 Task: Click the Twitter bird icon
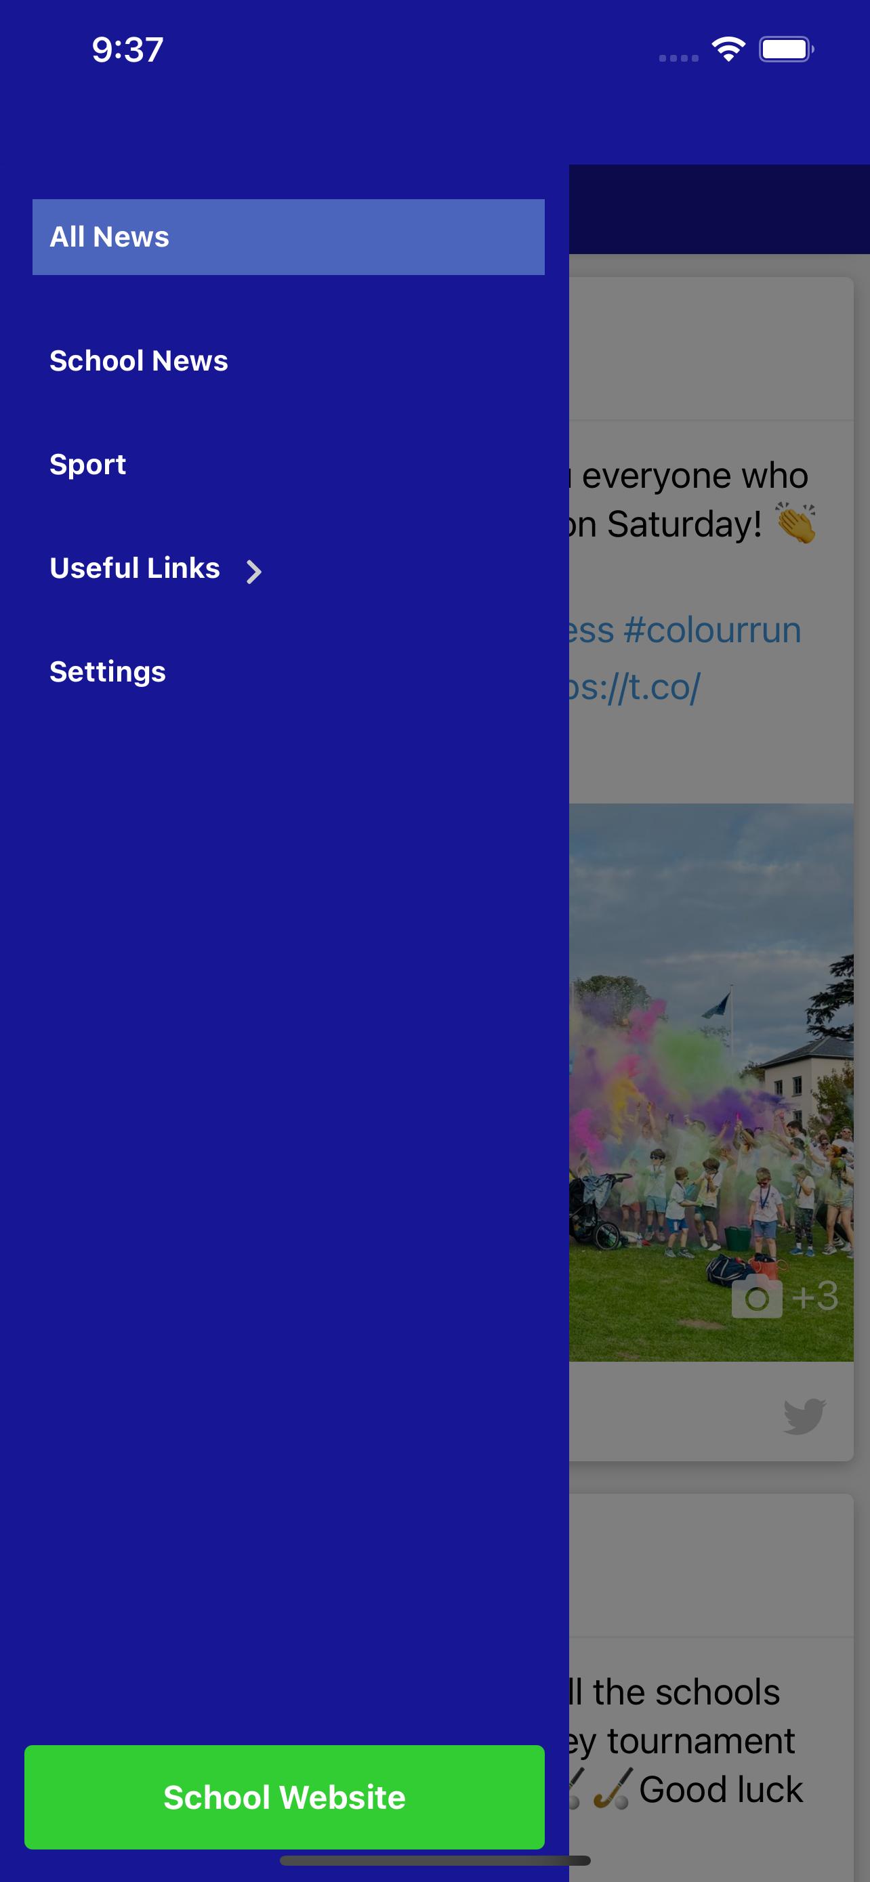pos(804,1417)
